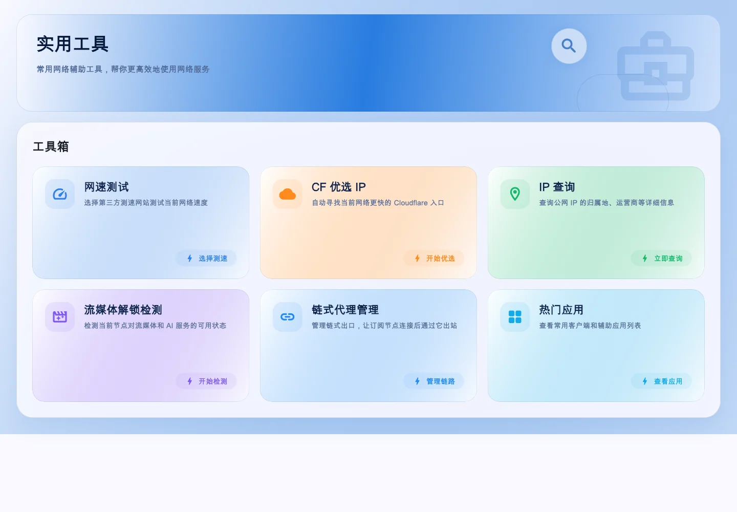
Task: Click description 检测当前节点对流媒体和 AI 服务的可用状态
Action: pos(155,326)
